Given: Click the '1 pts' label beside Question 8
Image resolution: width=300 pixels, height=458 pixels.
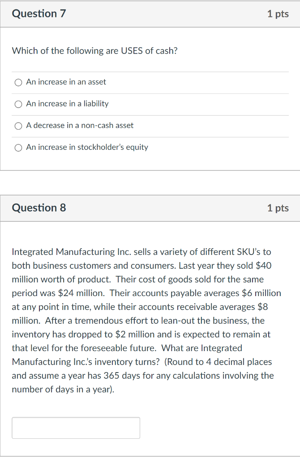Looking at the screenshot, I should coord(278,208).
